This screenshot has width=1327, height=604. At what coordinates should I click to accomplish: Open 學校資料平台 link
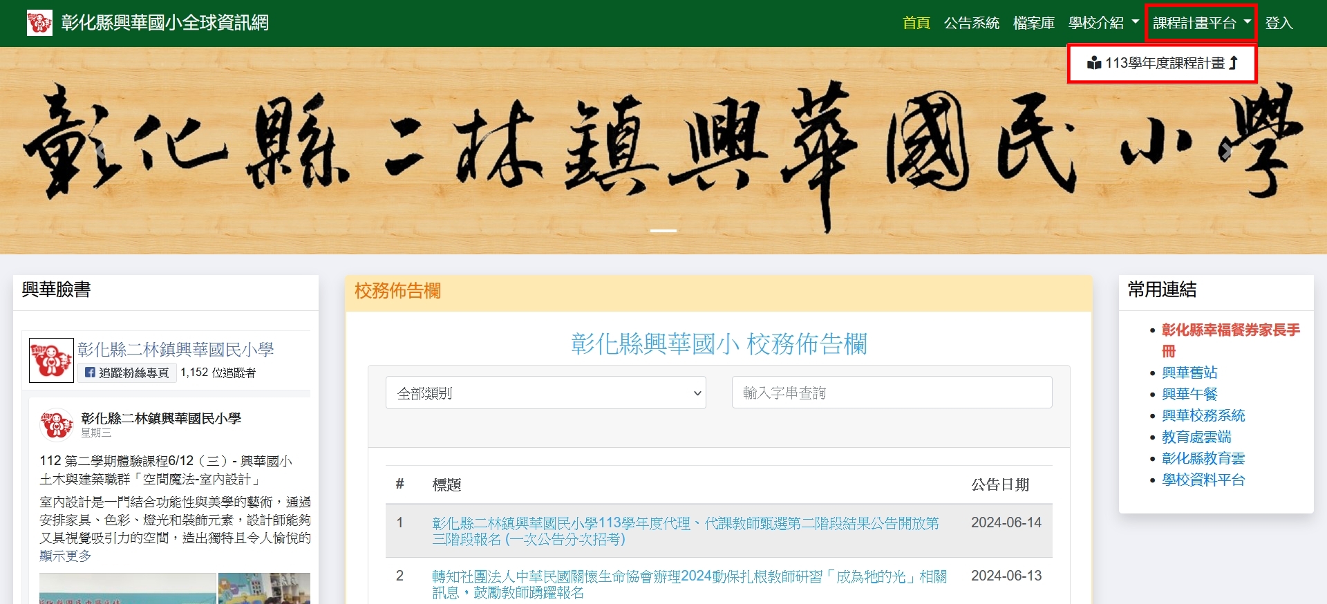pyautogui.click(x=1203, y=480)
